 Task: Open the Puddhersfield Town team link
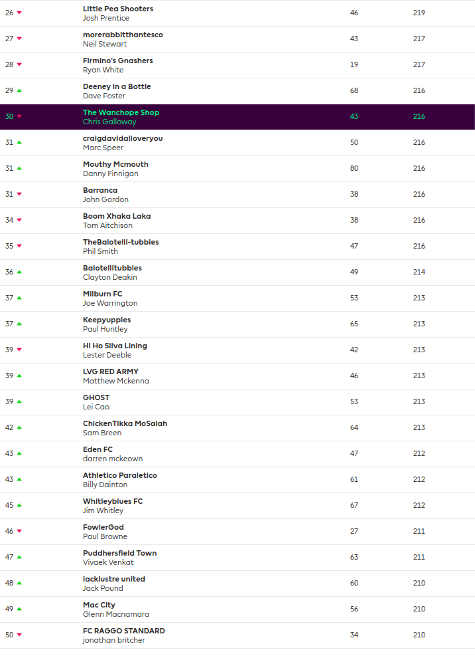pos(120,553)
